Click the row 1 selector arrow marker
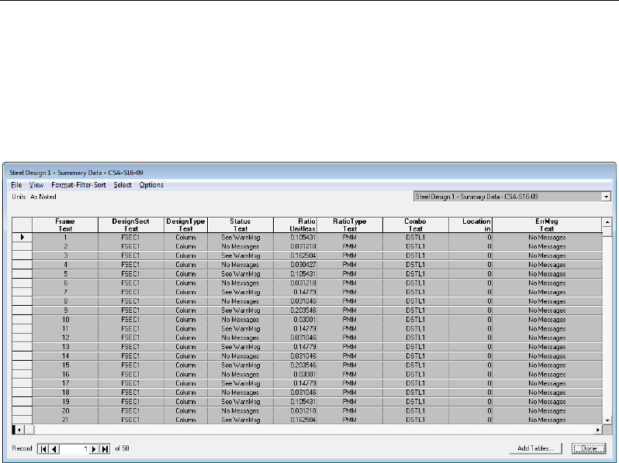This screenshot has width=619, height=463. coord(22,237)
